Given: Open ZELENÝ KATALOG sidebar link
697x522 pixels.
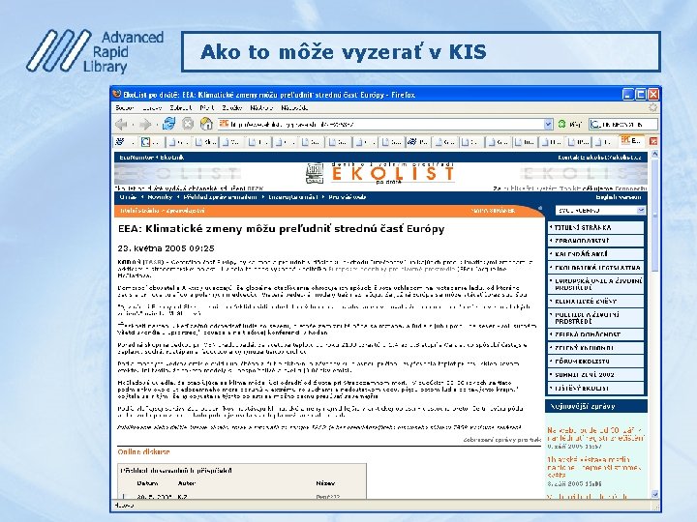Looking at the screenshot, I should coord(595,348).
